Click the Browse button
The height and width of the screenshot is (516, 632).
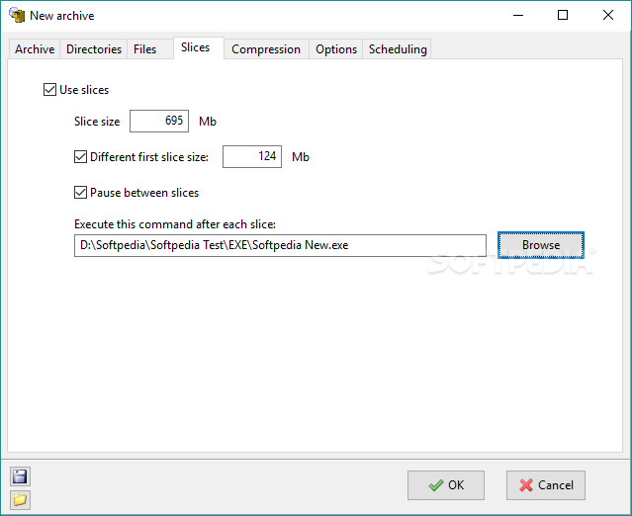(541, 245)
